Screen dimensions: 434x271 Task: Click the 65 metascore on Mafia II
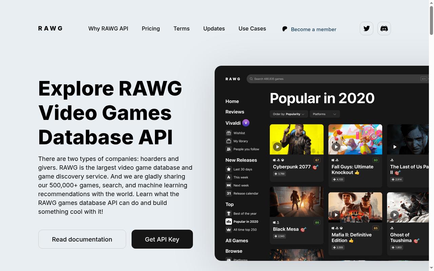(x=376, y=228)
